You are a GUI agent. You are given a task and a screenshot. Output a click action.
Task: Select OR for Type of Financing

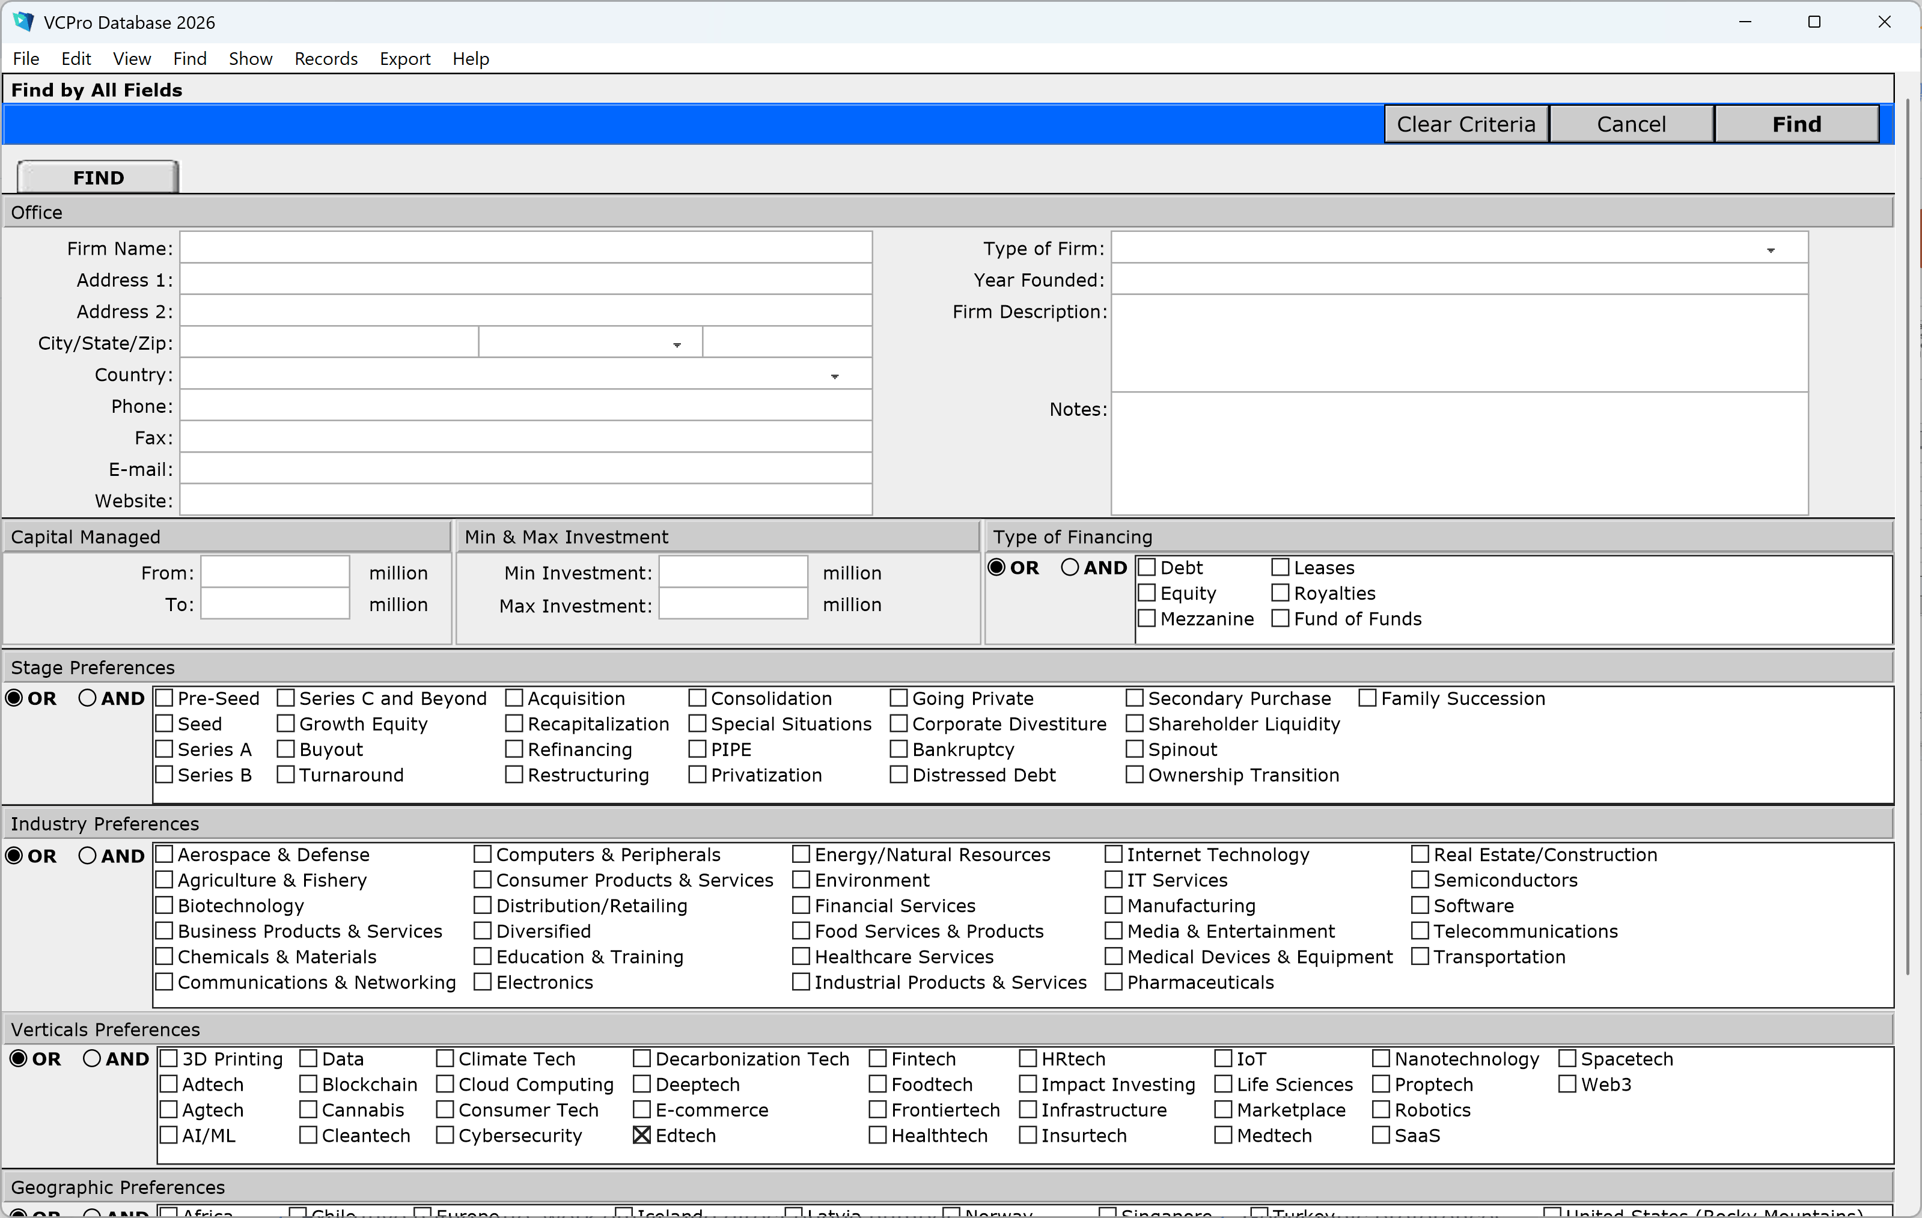point(996,567)
